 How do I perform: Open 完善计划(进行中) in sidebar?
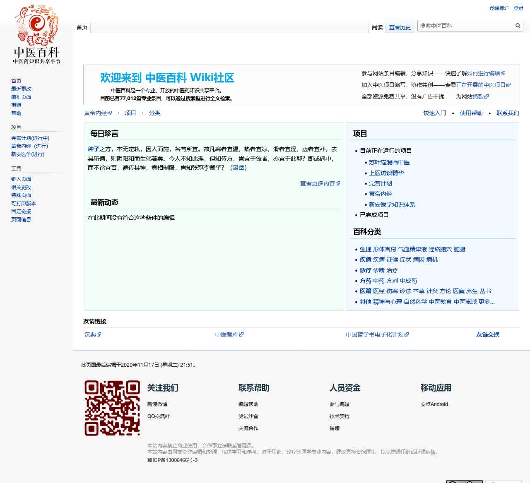pyautogui.click(x=30, y=138)
